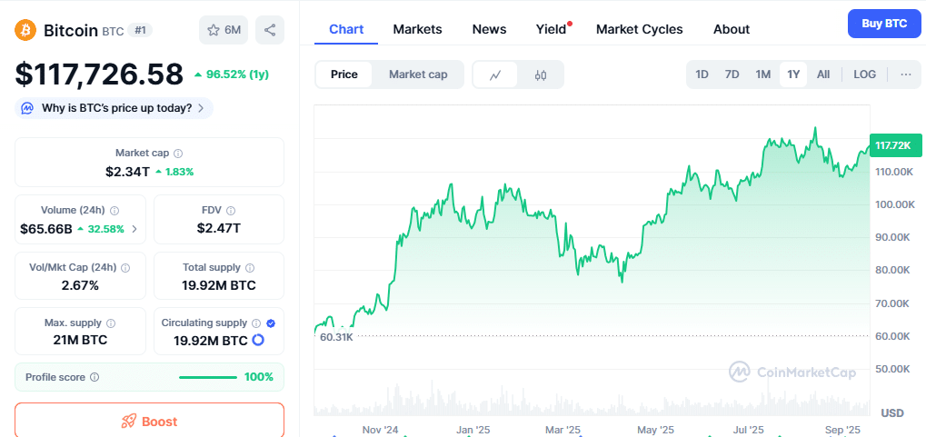926x437 pixels.
Task: Open Circulating supply info icon
Action: tap(256, 323)
